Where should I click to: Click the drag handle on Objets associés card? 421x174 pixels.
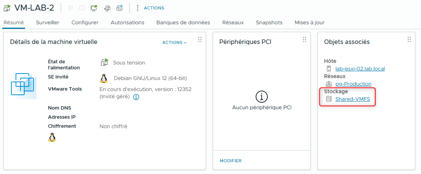coord(409,39)
